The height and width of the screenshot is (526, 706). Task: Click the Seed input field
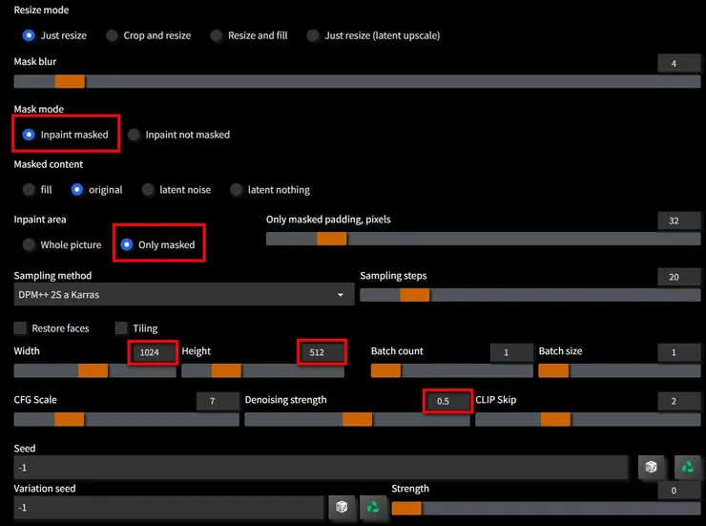[x=321, y=468]
